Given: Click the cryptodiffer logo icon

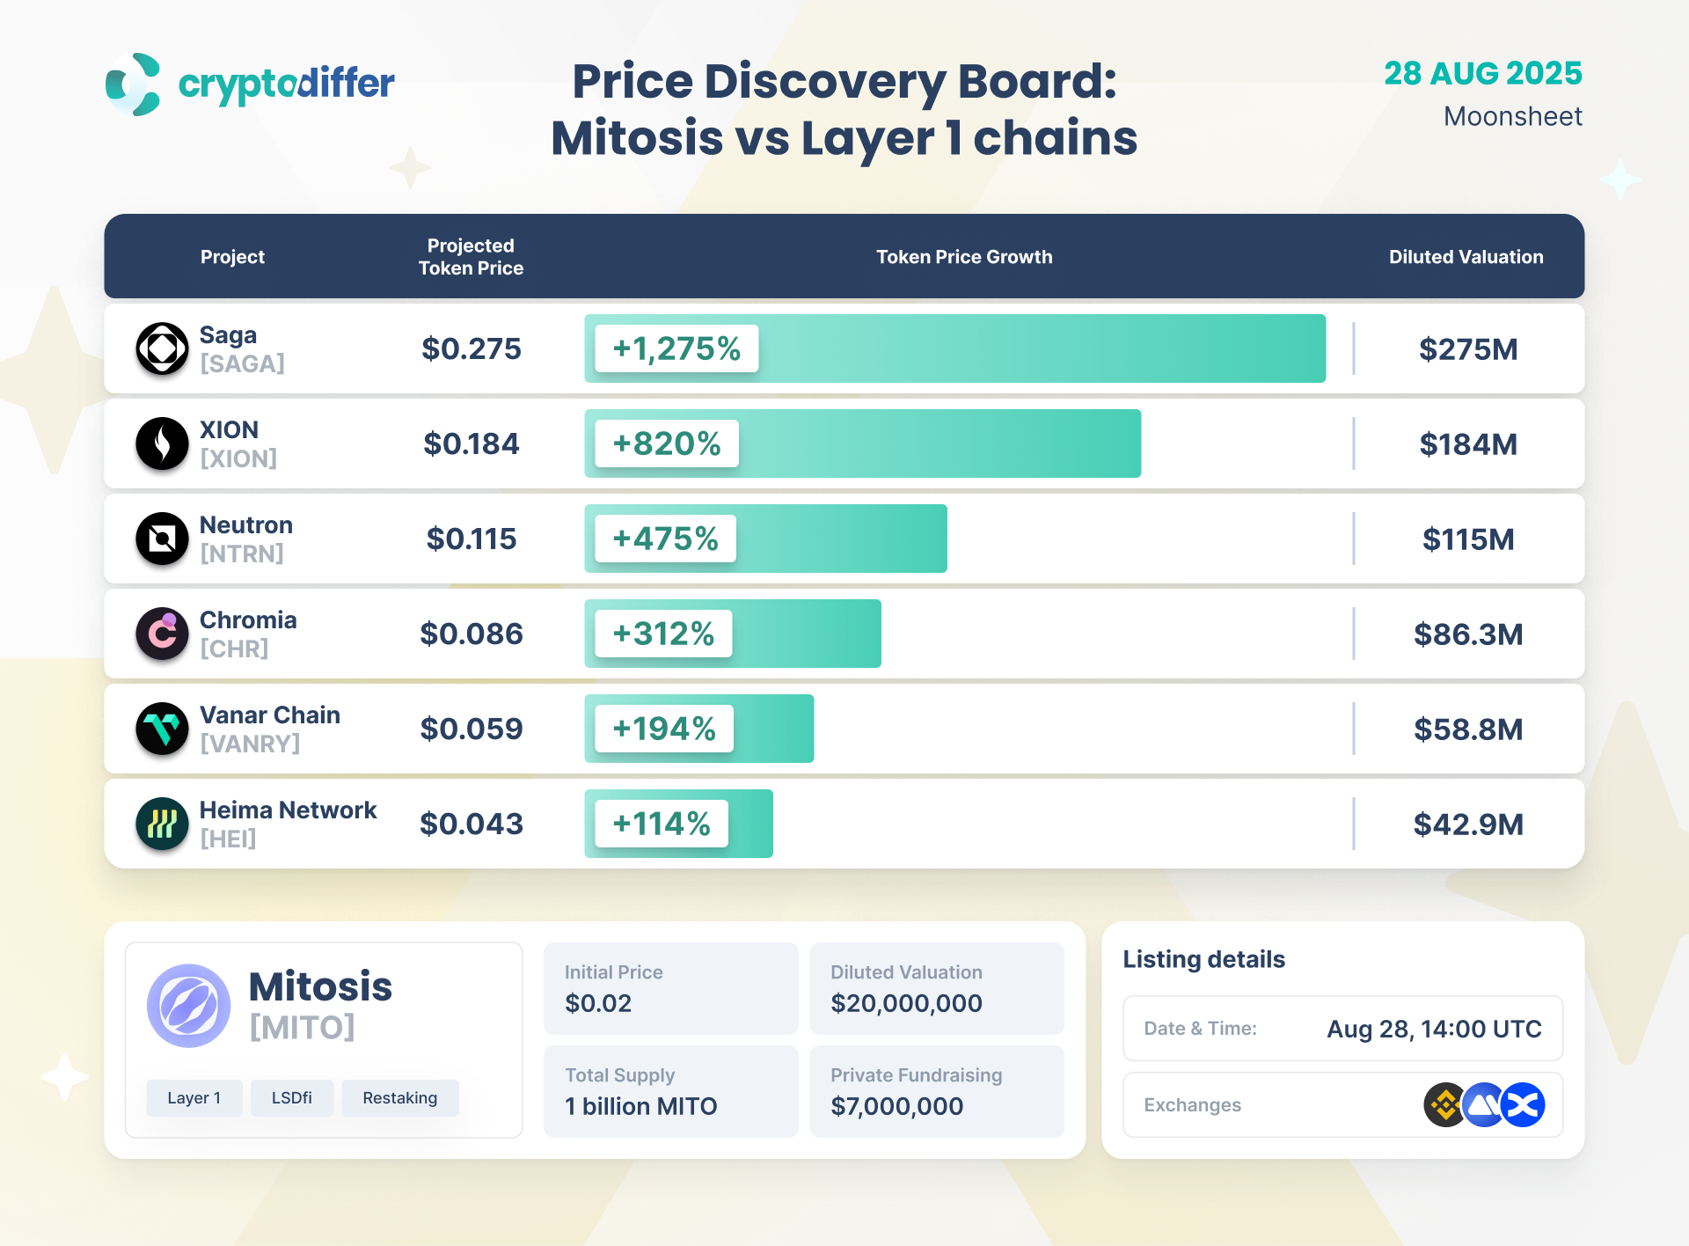Looking at the screenshot, I should tap(133, 84).
